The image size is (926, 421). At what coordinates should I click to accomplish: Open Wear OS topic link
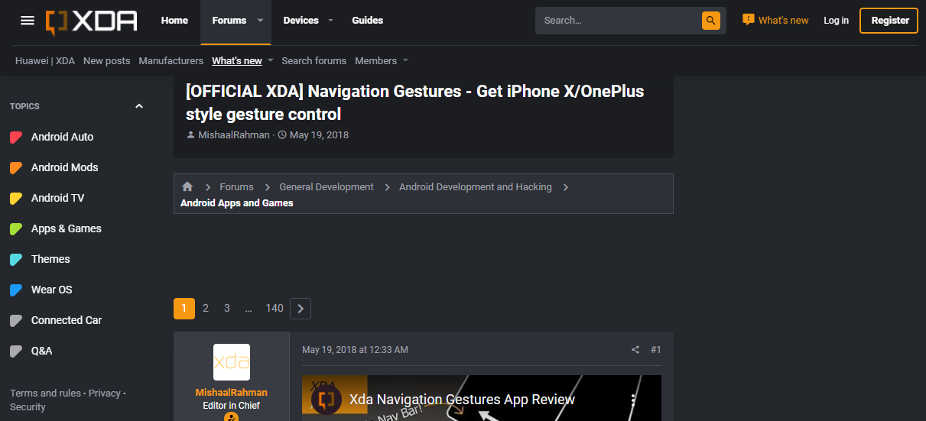pos(52,290)
